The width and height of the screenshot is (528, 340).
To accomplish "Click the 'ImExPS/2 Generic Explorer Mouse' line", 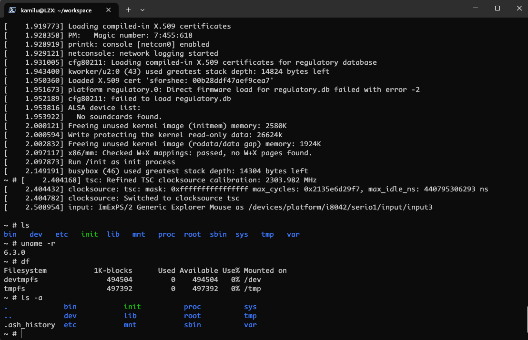I will click(218, 207).
